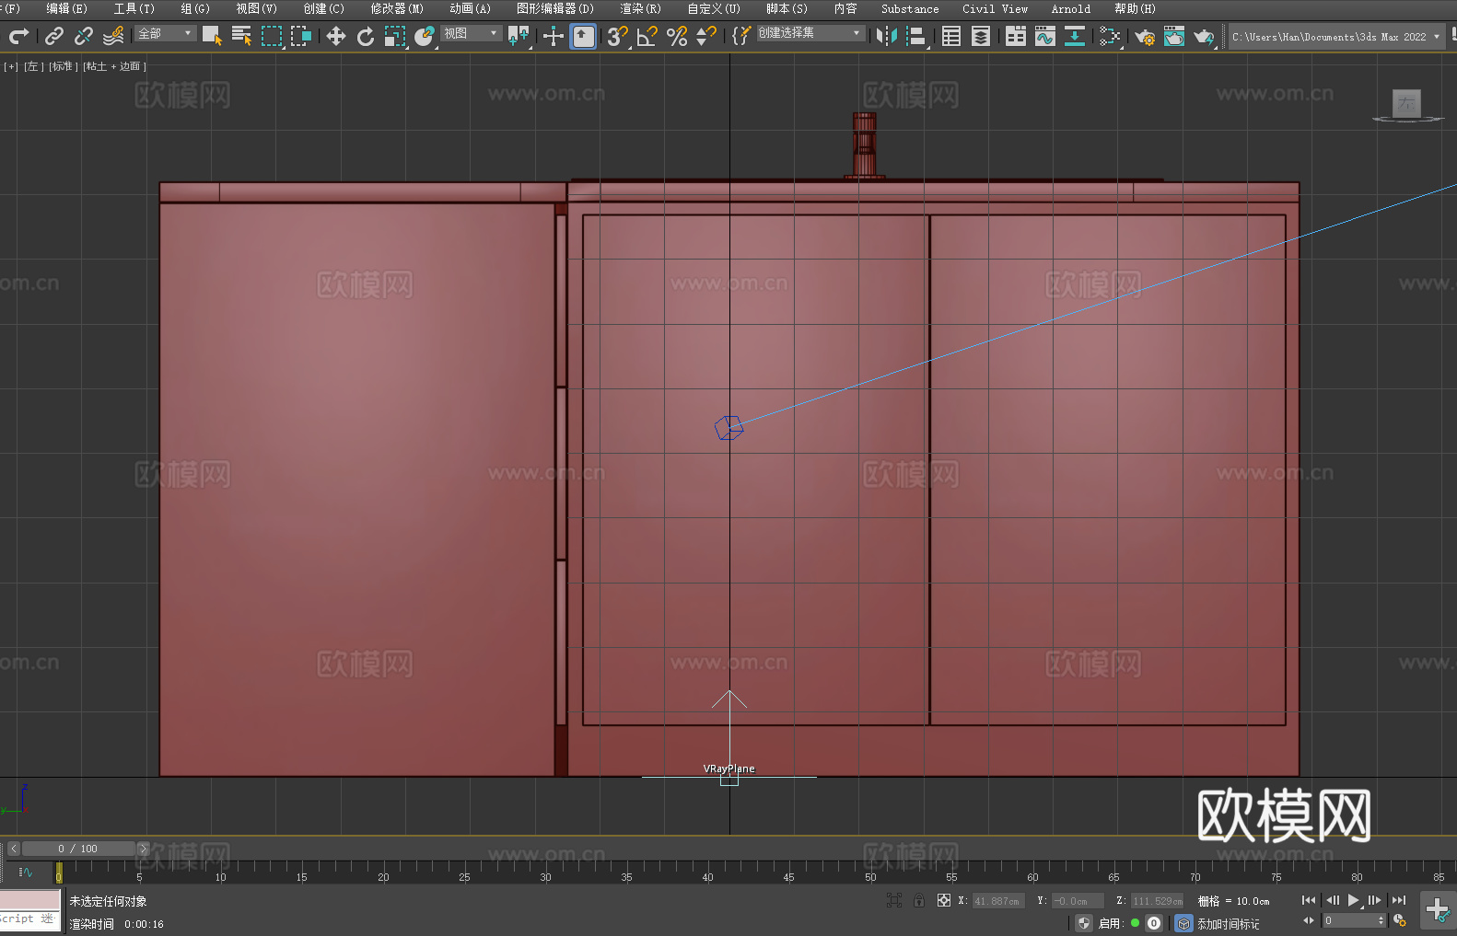Open the Arnold menu
Screen dimensions: 1457x936
click(x=1071, y=8)
